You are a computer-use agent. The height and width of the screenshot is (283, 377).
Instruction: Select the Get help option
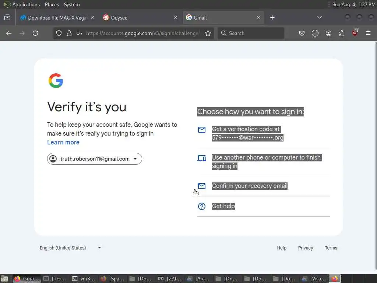(x=264, y=206)
